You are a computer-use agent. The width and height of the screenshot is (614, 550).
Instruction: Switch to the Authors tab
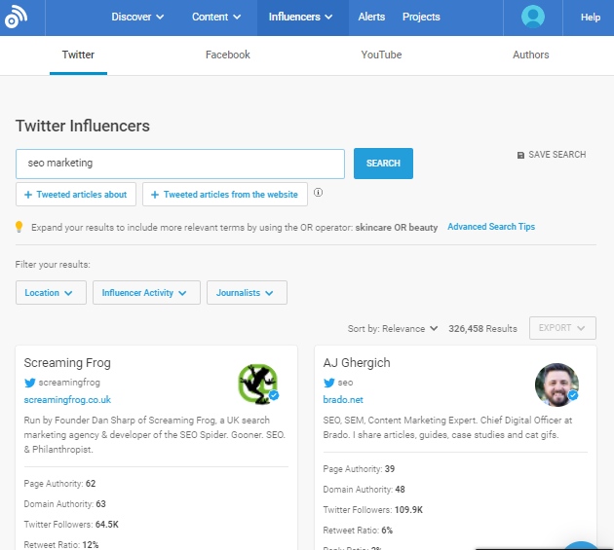pyautogui.click(x=530, y=55)
